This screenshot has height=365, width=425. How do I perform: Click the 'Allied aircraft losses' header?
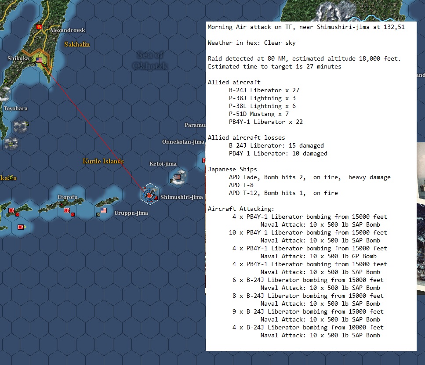click(x=246, y=137)
